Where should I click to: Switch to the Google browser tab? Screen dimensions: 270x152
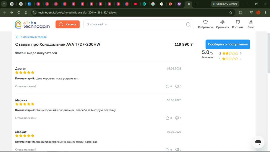pos(153,4)
